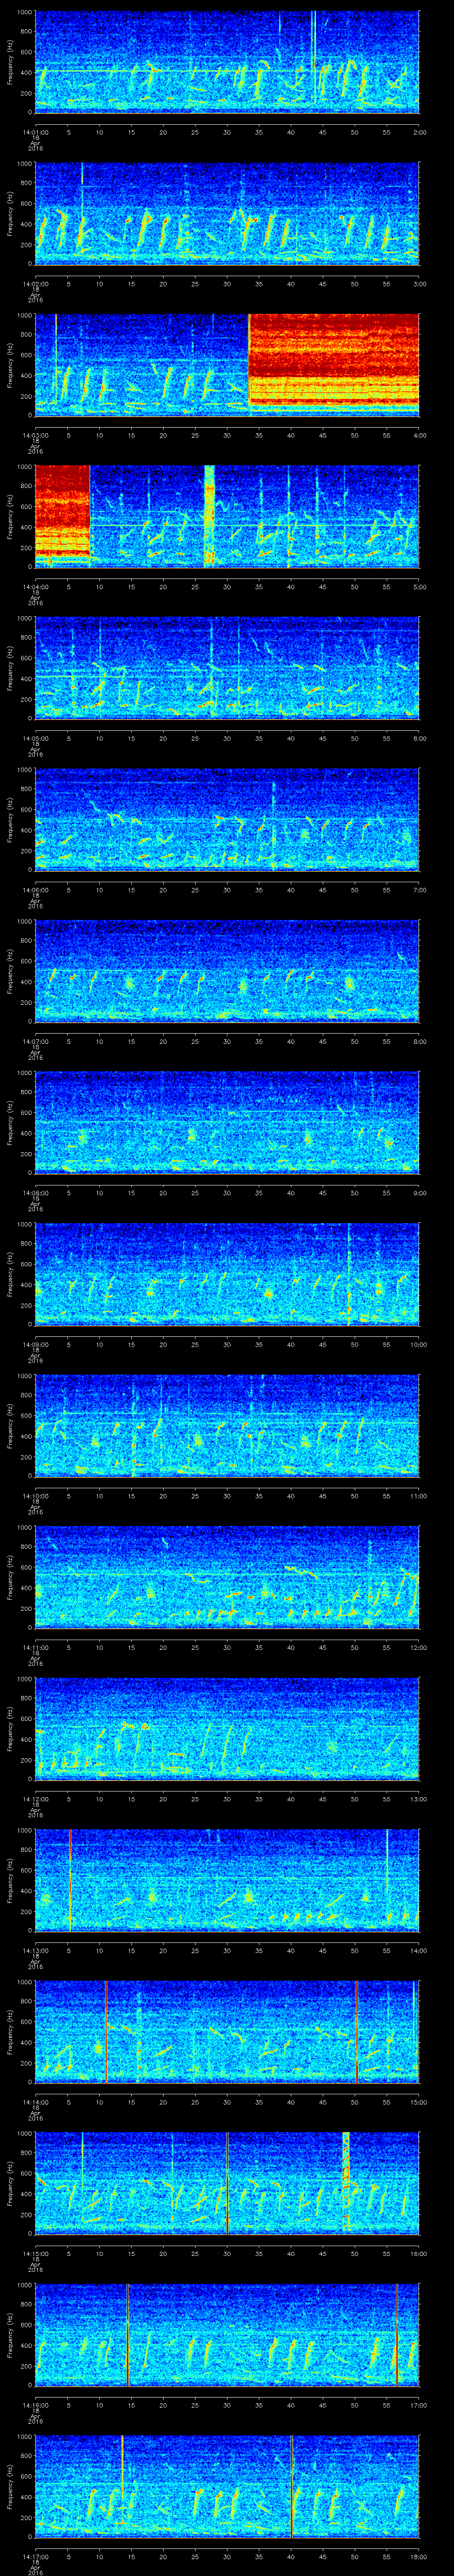Click the red vertical line at 57 s in 14:16:00 panel
Image resolution: width=454 pixels, height=2576 pixels.
(x=397, y=2334)
